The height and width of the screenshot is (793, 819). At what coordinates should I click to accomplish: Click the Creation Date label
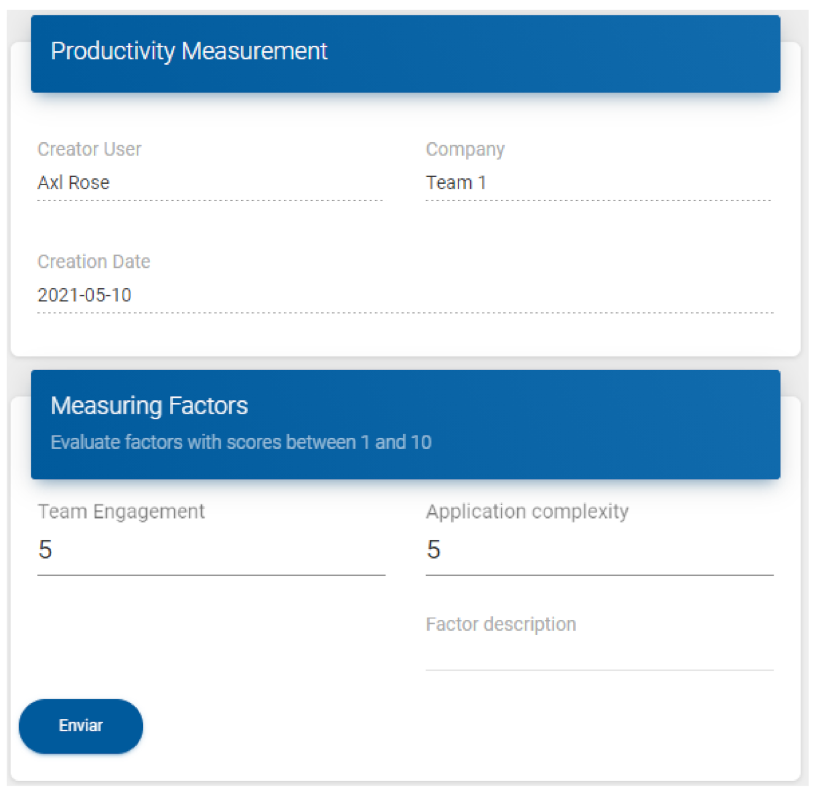click(94, 262)
